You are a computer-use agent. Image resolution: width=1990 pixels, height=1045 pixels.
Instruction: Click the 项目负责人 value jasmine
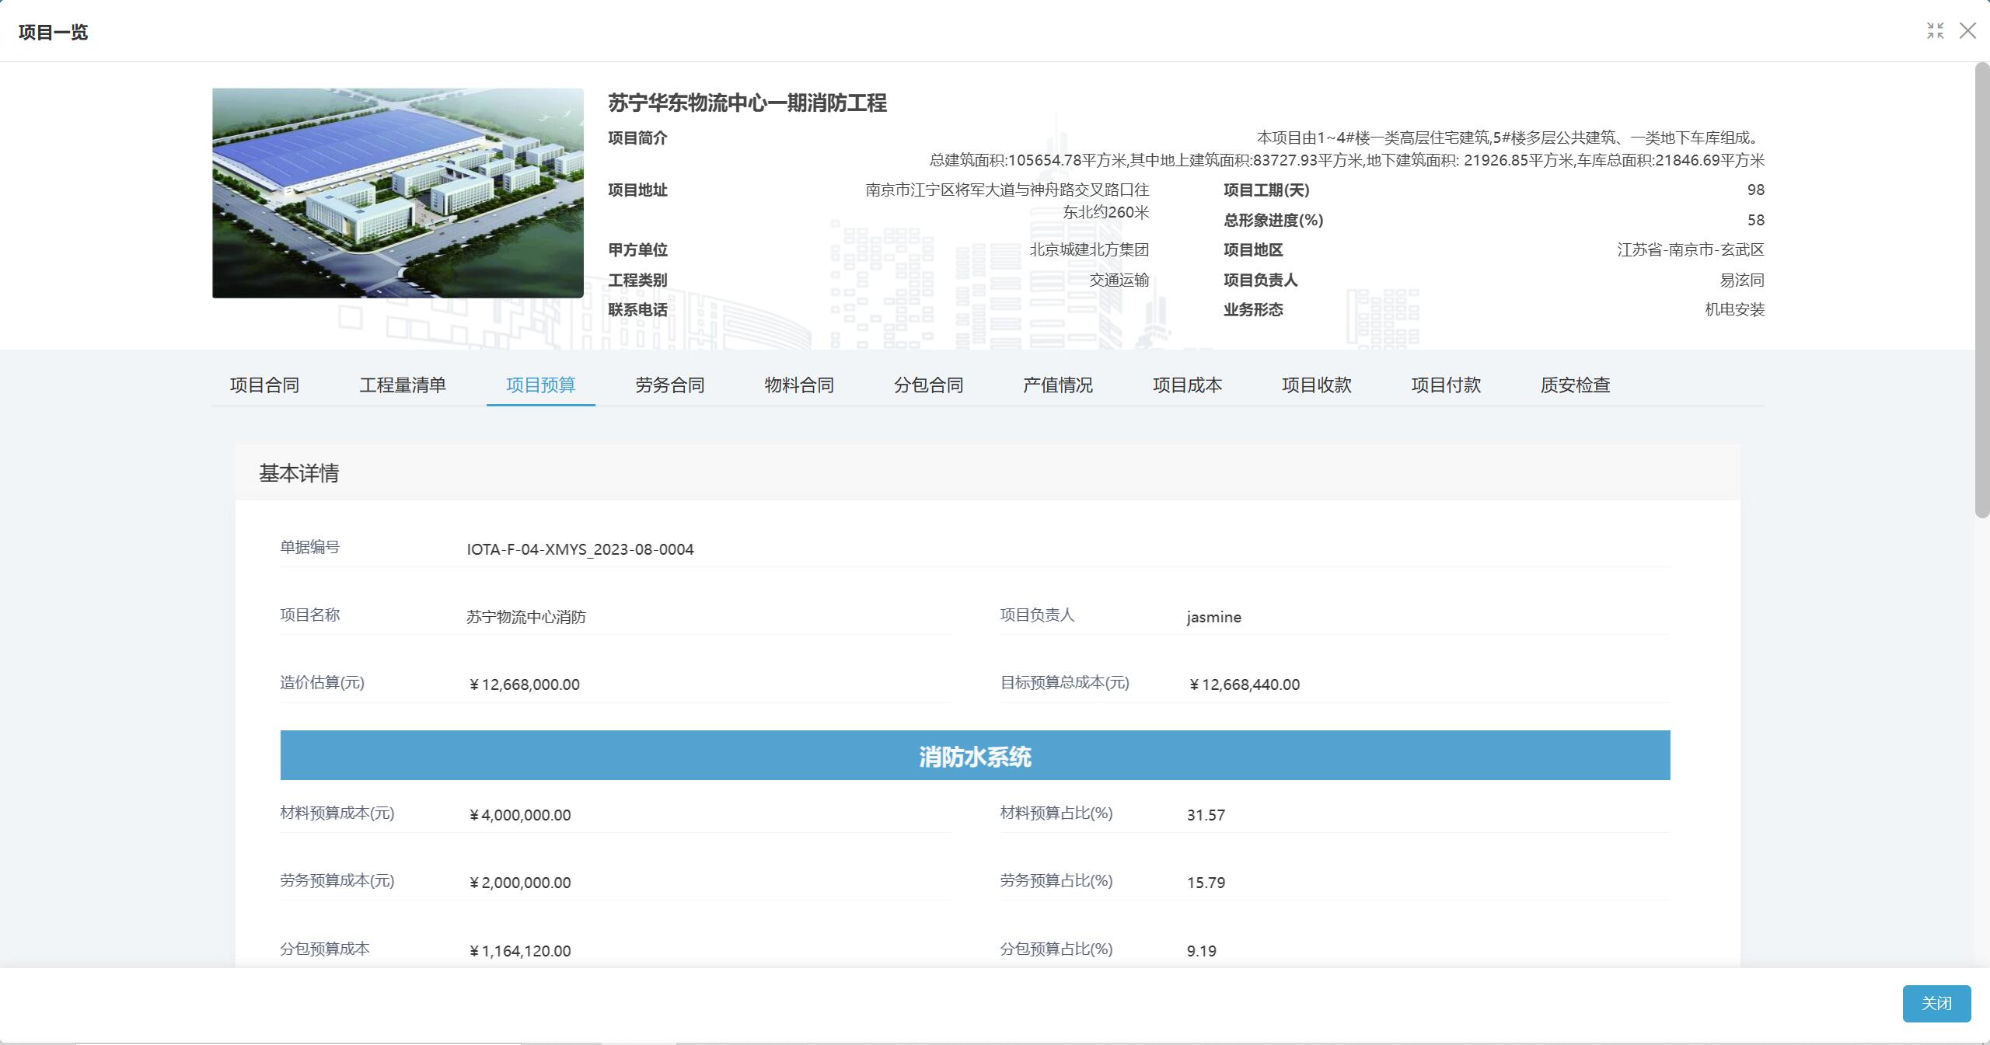[1213, 617]
